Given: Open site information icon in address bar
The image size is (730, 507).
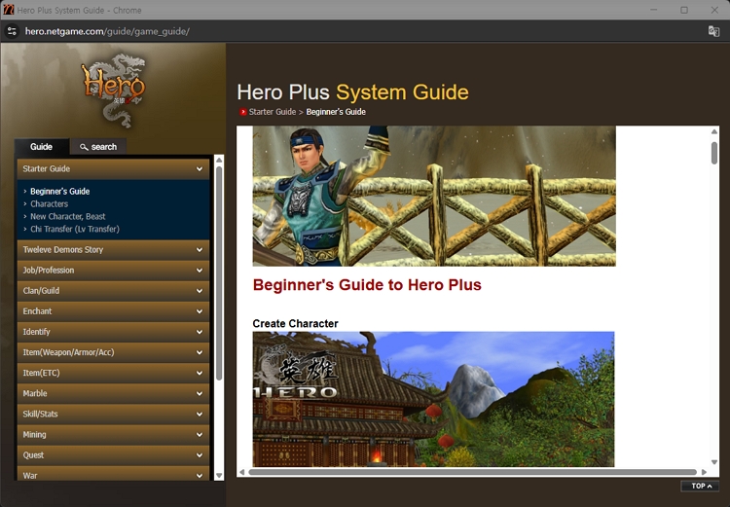Looking at the screenshot, I should 12,32.
